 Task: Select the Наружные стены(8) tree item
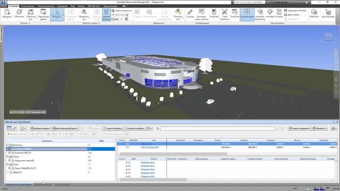click(x=24, y=160)
